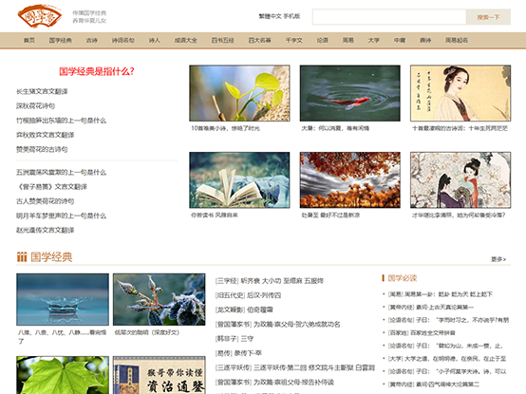Open [旧五代史] 后汉-列传四 article
Screen dimensions: 526x394
coord(248,295)
